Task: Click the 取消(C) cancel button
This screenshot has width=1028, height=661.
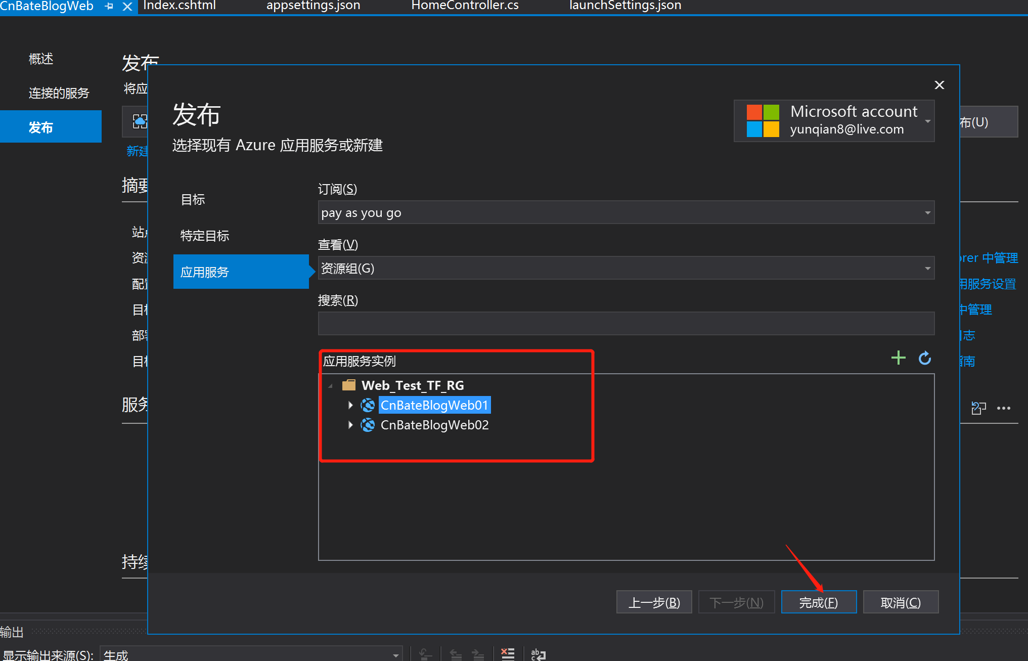Action: 901,602
